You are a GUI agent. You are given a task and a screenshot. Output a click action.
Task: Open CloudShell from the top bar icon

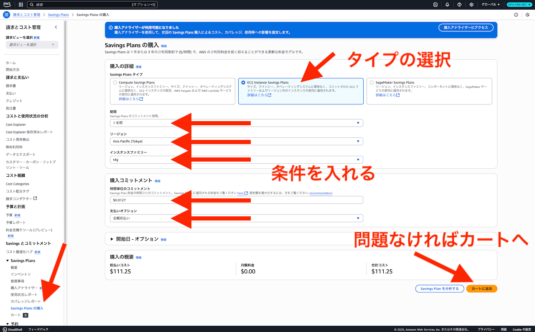coord(436,5)
